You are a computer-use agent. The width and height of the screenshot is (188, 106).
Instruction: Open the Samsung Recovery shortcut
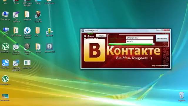(16, 49)
